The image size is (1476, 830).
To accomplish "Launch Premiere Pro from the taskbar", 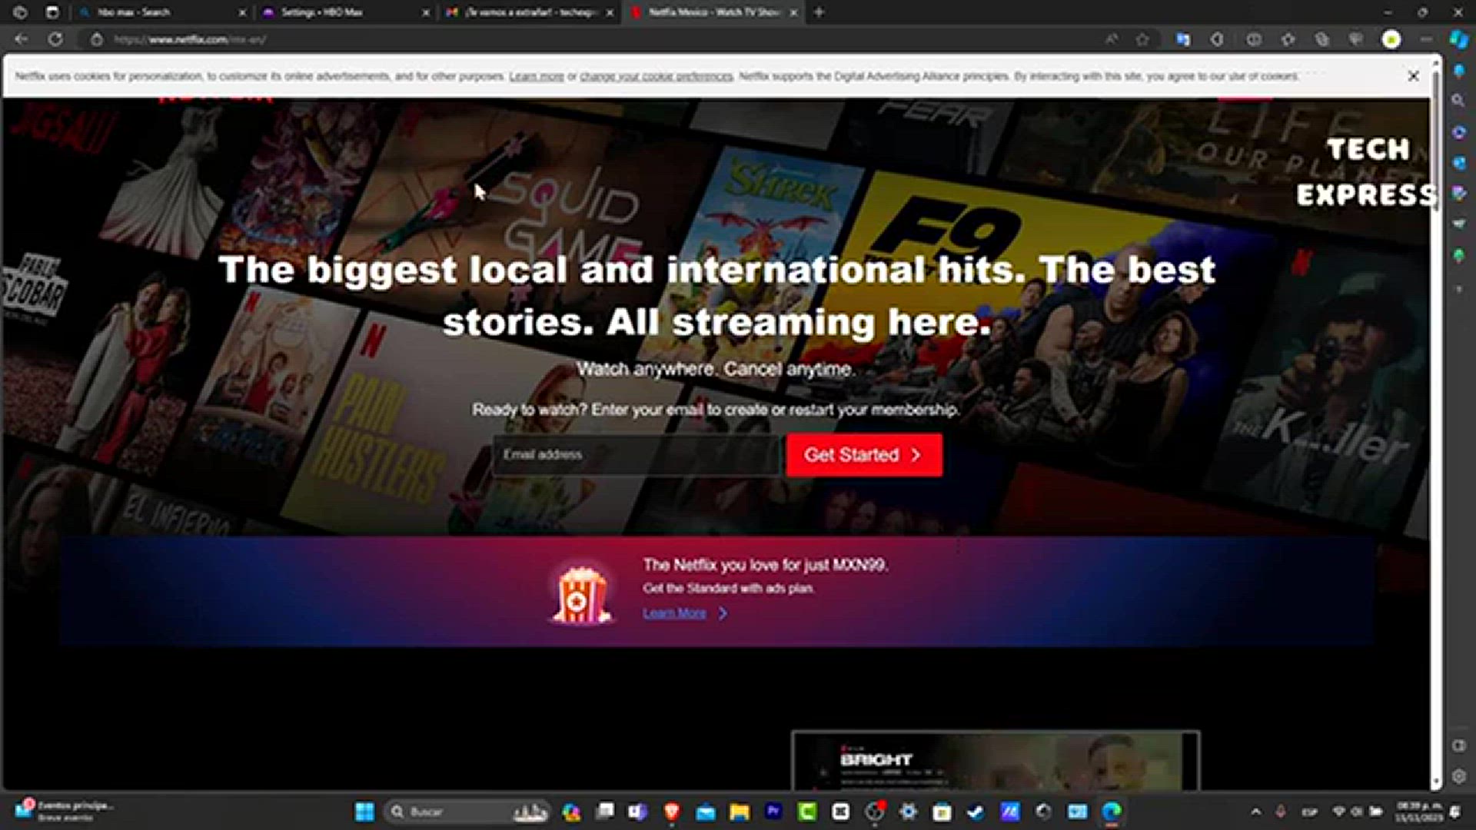I will click(772, 812).
